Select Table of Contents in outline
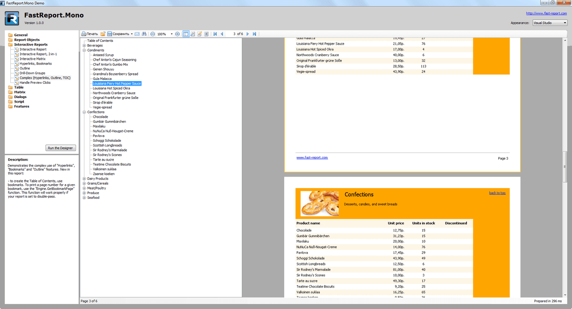 point(100,41)
